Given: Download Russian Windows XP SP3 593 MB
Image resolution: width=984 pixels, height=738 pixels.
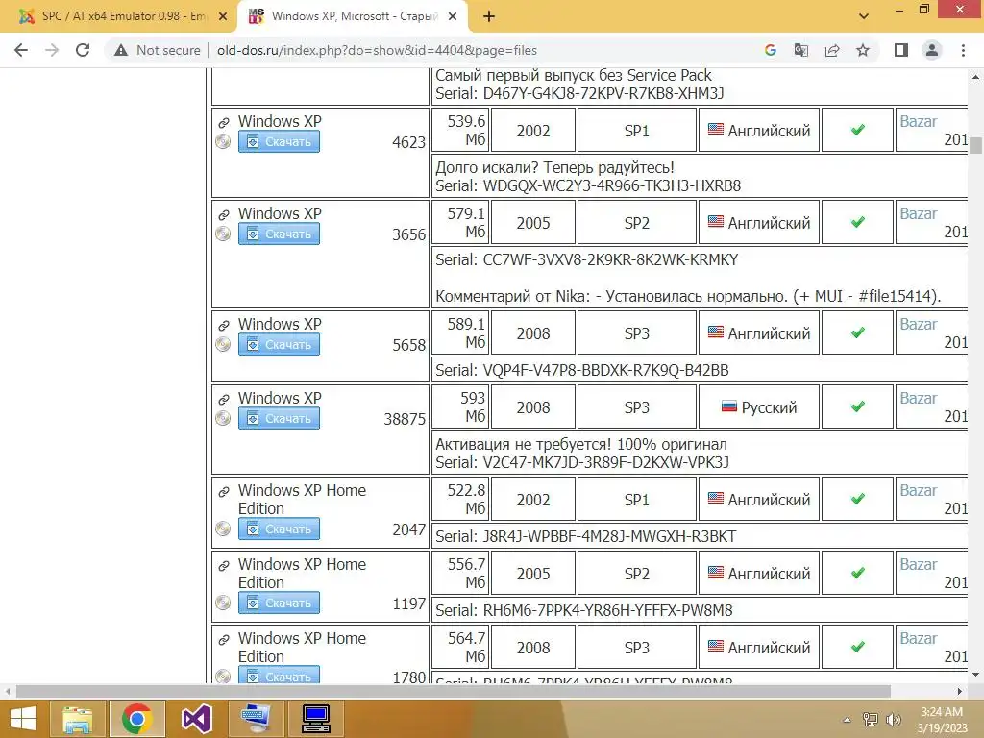Looking at the screenshot, I should [279, 419].
